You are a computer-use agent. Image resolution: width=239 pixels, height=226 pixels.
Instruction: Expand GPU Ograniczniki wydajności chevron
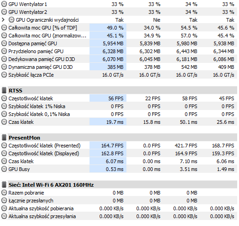[3, 20]
